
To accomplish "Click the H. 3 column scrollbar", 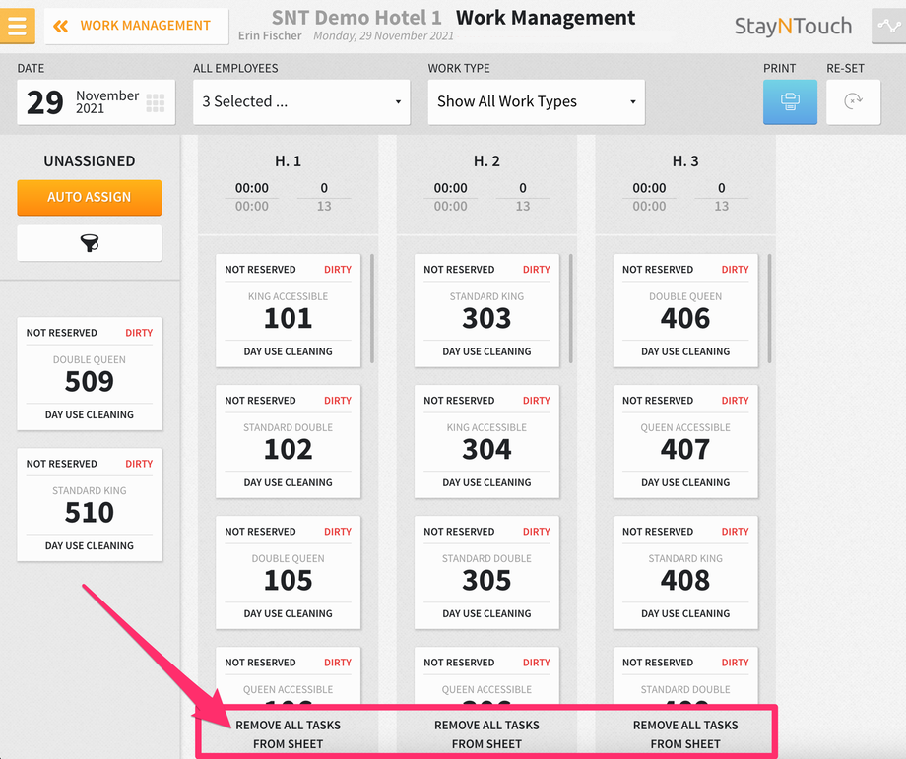I will (x=770, y=308).
